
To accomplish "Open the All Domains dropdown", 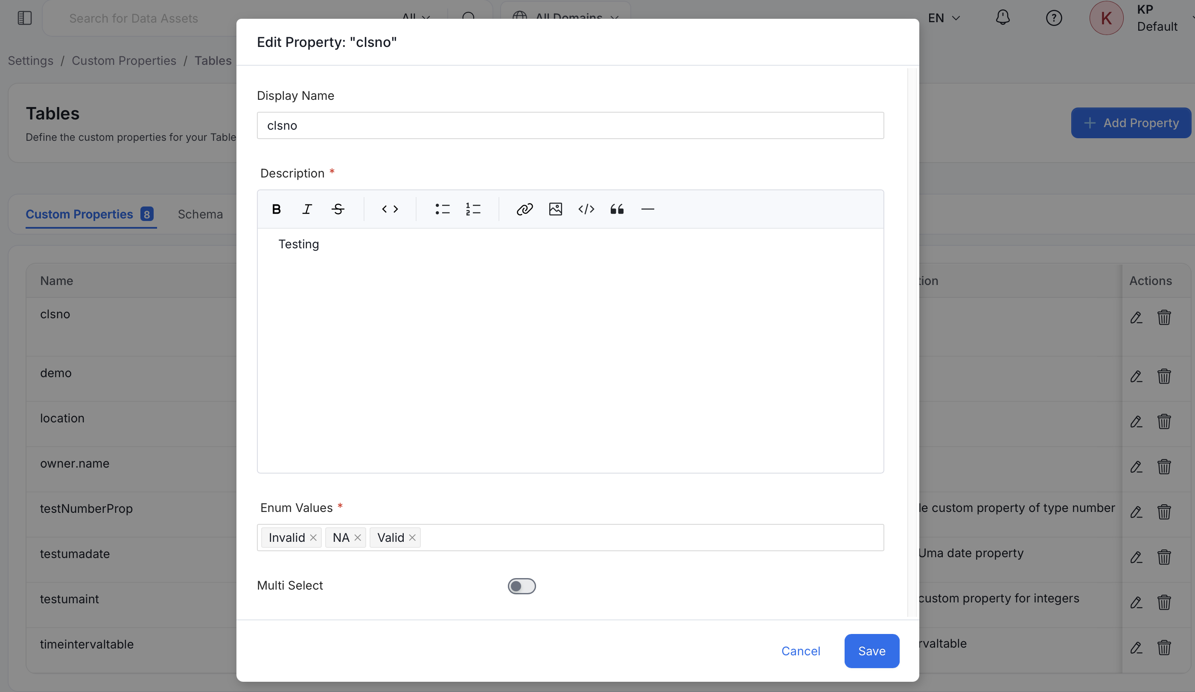I will [x=565, y=18].
